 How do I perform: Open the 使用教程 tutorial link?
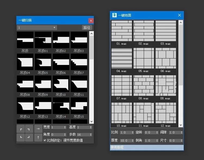pyautogui.click(x=117, y=147)
